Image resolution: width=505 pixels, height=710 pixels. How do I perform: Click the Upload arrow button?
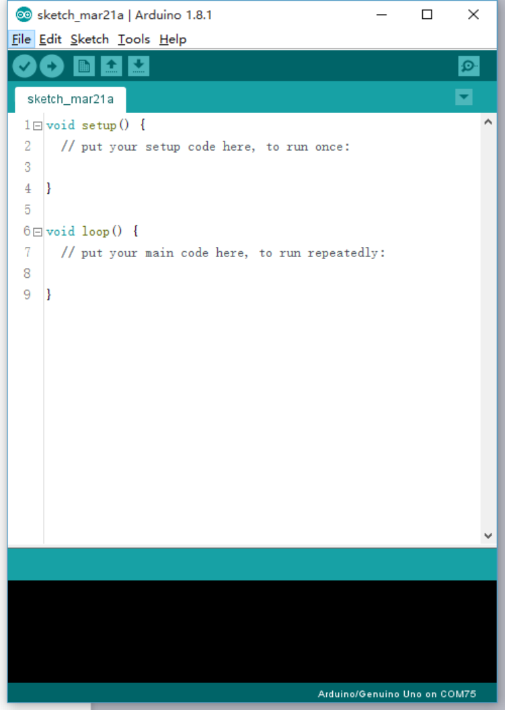(52, 66)
